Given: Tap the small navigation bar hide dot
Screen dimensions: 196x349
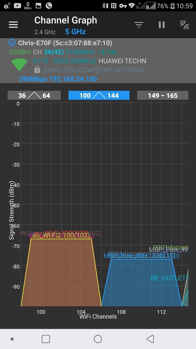Looking at the screenshot, I should [x=12, y=339].
